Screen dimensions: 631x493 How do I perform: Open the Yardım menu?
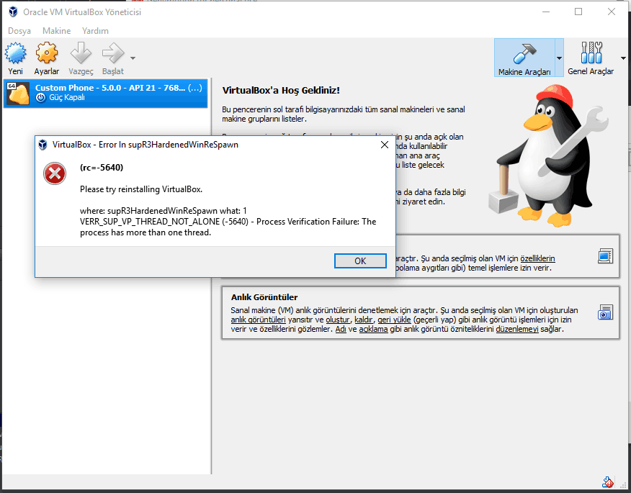point(95,31)
